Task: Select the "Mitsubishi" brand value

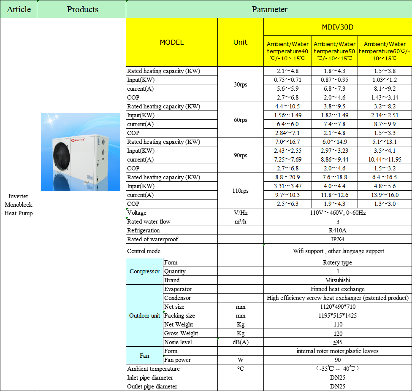Action: pyautogui.click(x=338, y=280)
